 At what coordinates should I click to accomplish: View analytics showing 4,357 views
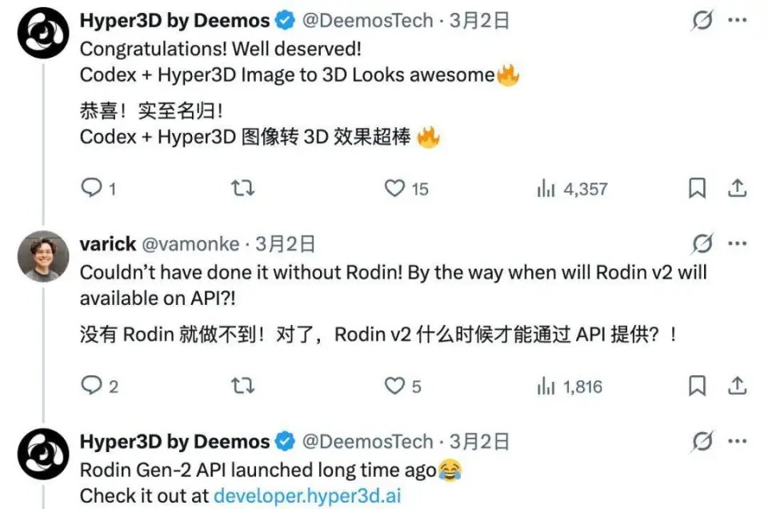572,189
